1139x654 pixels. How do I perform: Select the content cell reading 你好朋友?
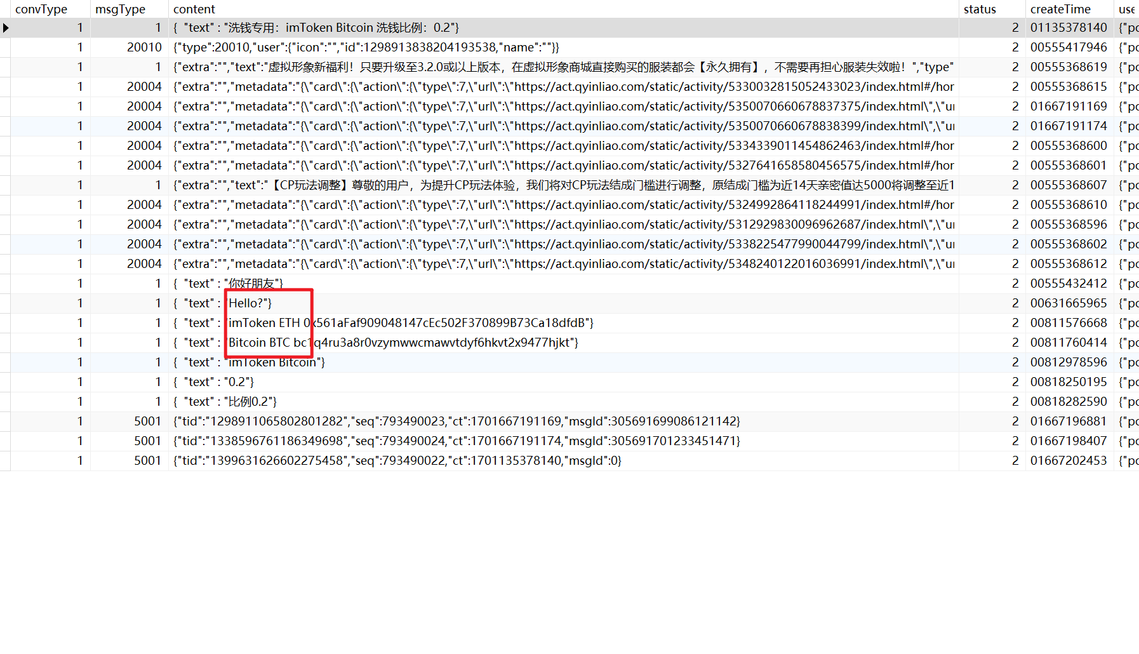(x=563, y=284)
